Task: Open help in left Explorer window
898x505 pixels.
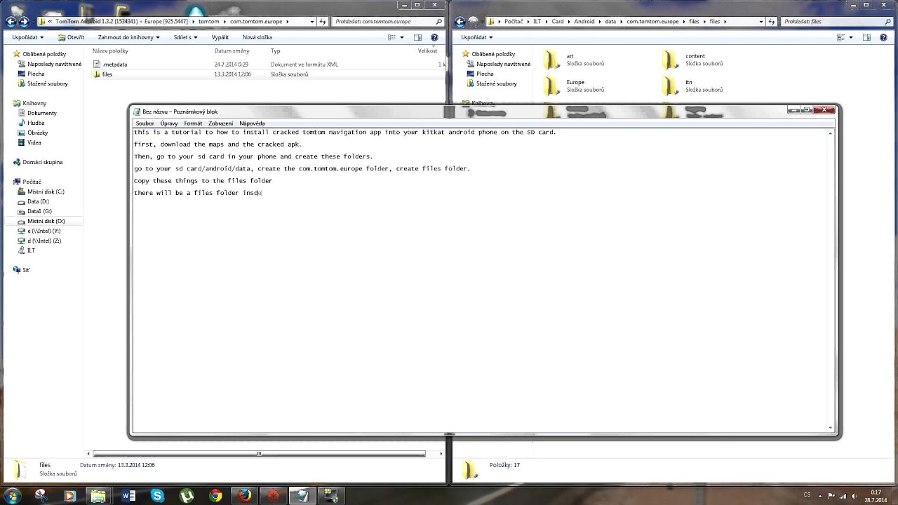Action: coord(434,37)
